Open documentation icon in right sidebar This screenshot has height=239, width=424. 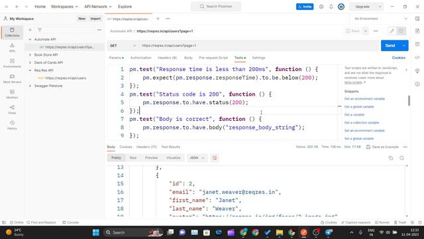click(x=417, y=31)
